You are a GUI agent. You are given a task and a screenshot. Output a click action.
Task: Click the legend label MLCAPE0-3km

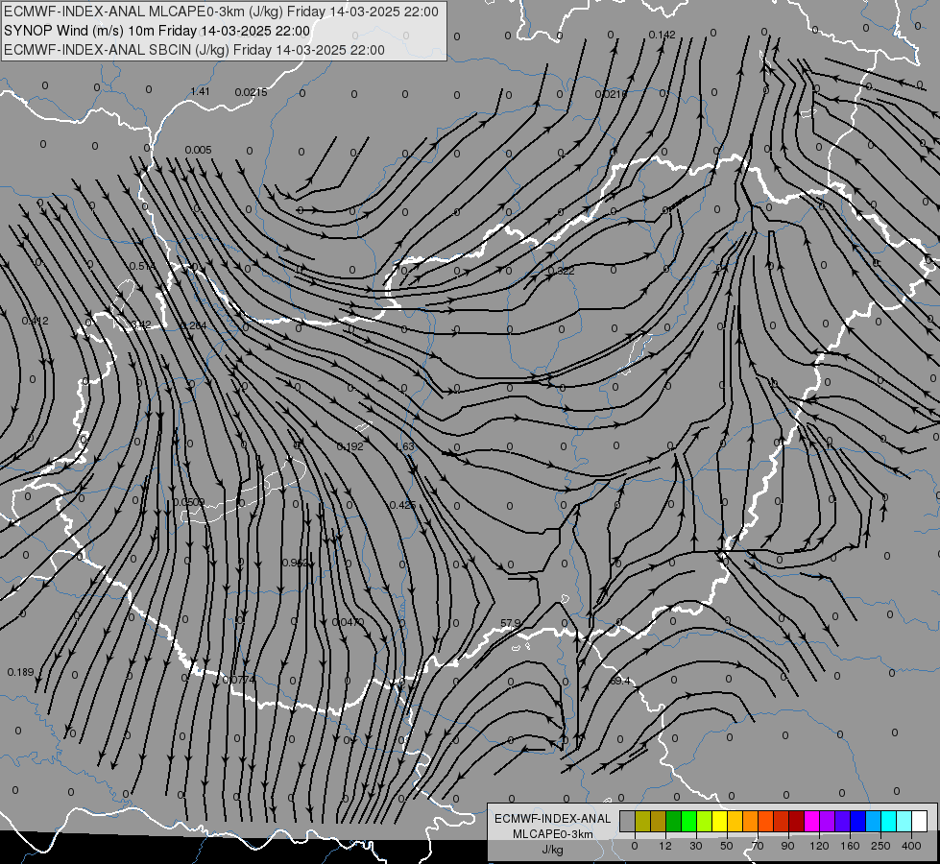[553, 834]
